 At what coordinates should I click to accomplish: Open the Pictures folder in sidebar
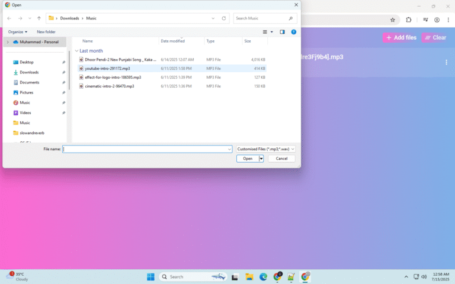point(27,92)
